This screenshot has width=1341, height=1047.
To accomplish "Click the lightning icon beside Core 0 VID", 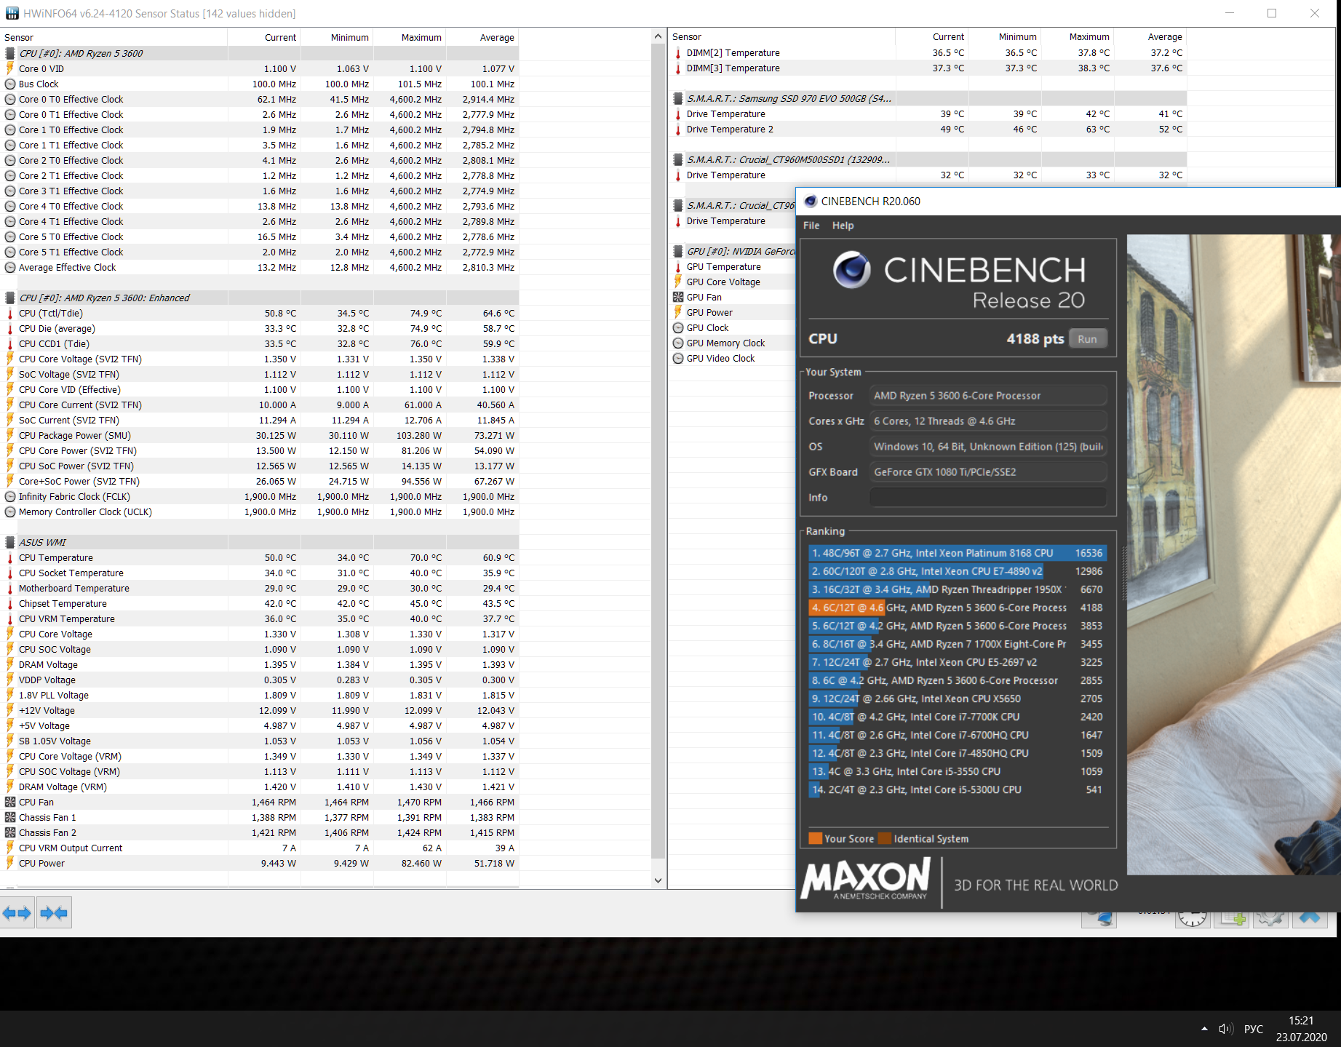I will point(10,69).
